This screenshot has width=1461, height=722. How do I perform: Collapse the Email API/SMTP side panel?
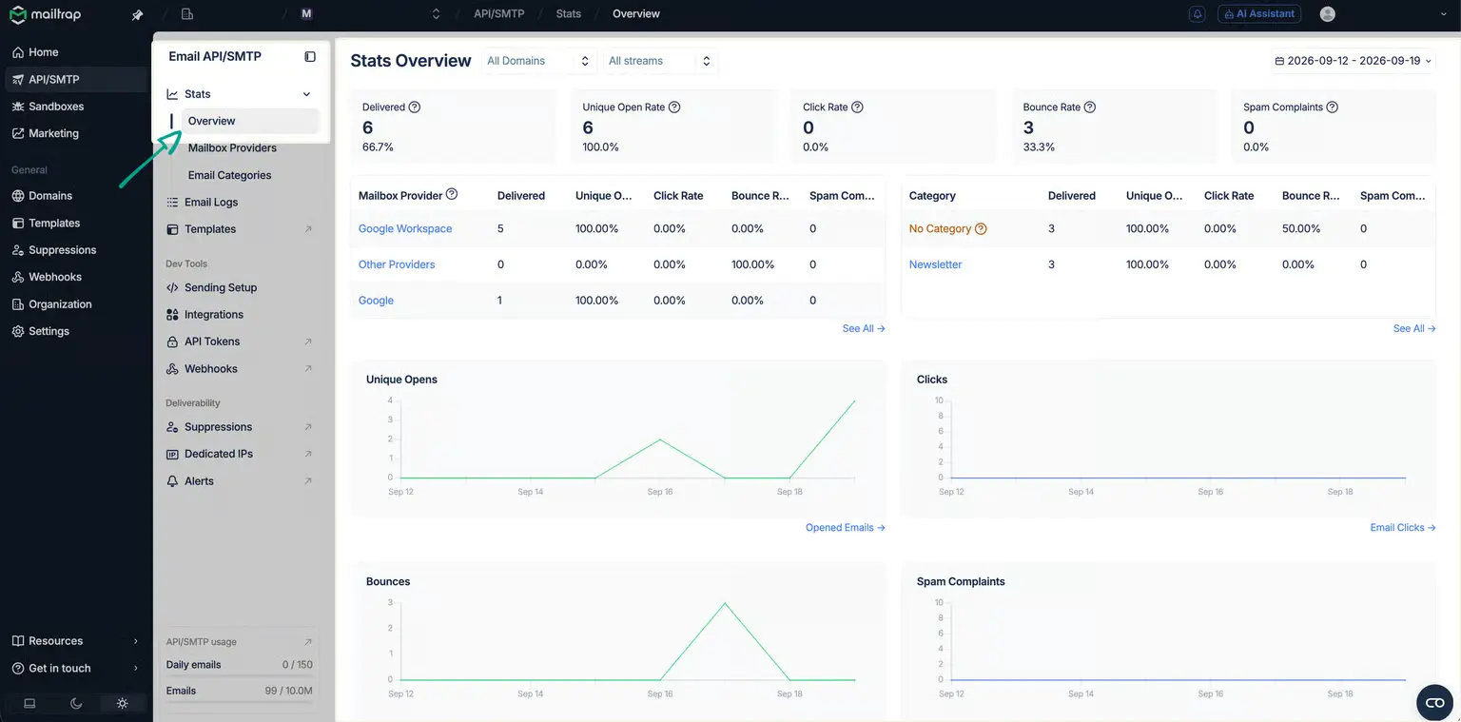pyautogui.click(x=310, y=56)
